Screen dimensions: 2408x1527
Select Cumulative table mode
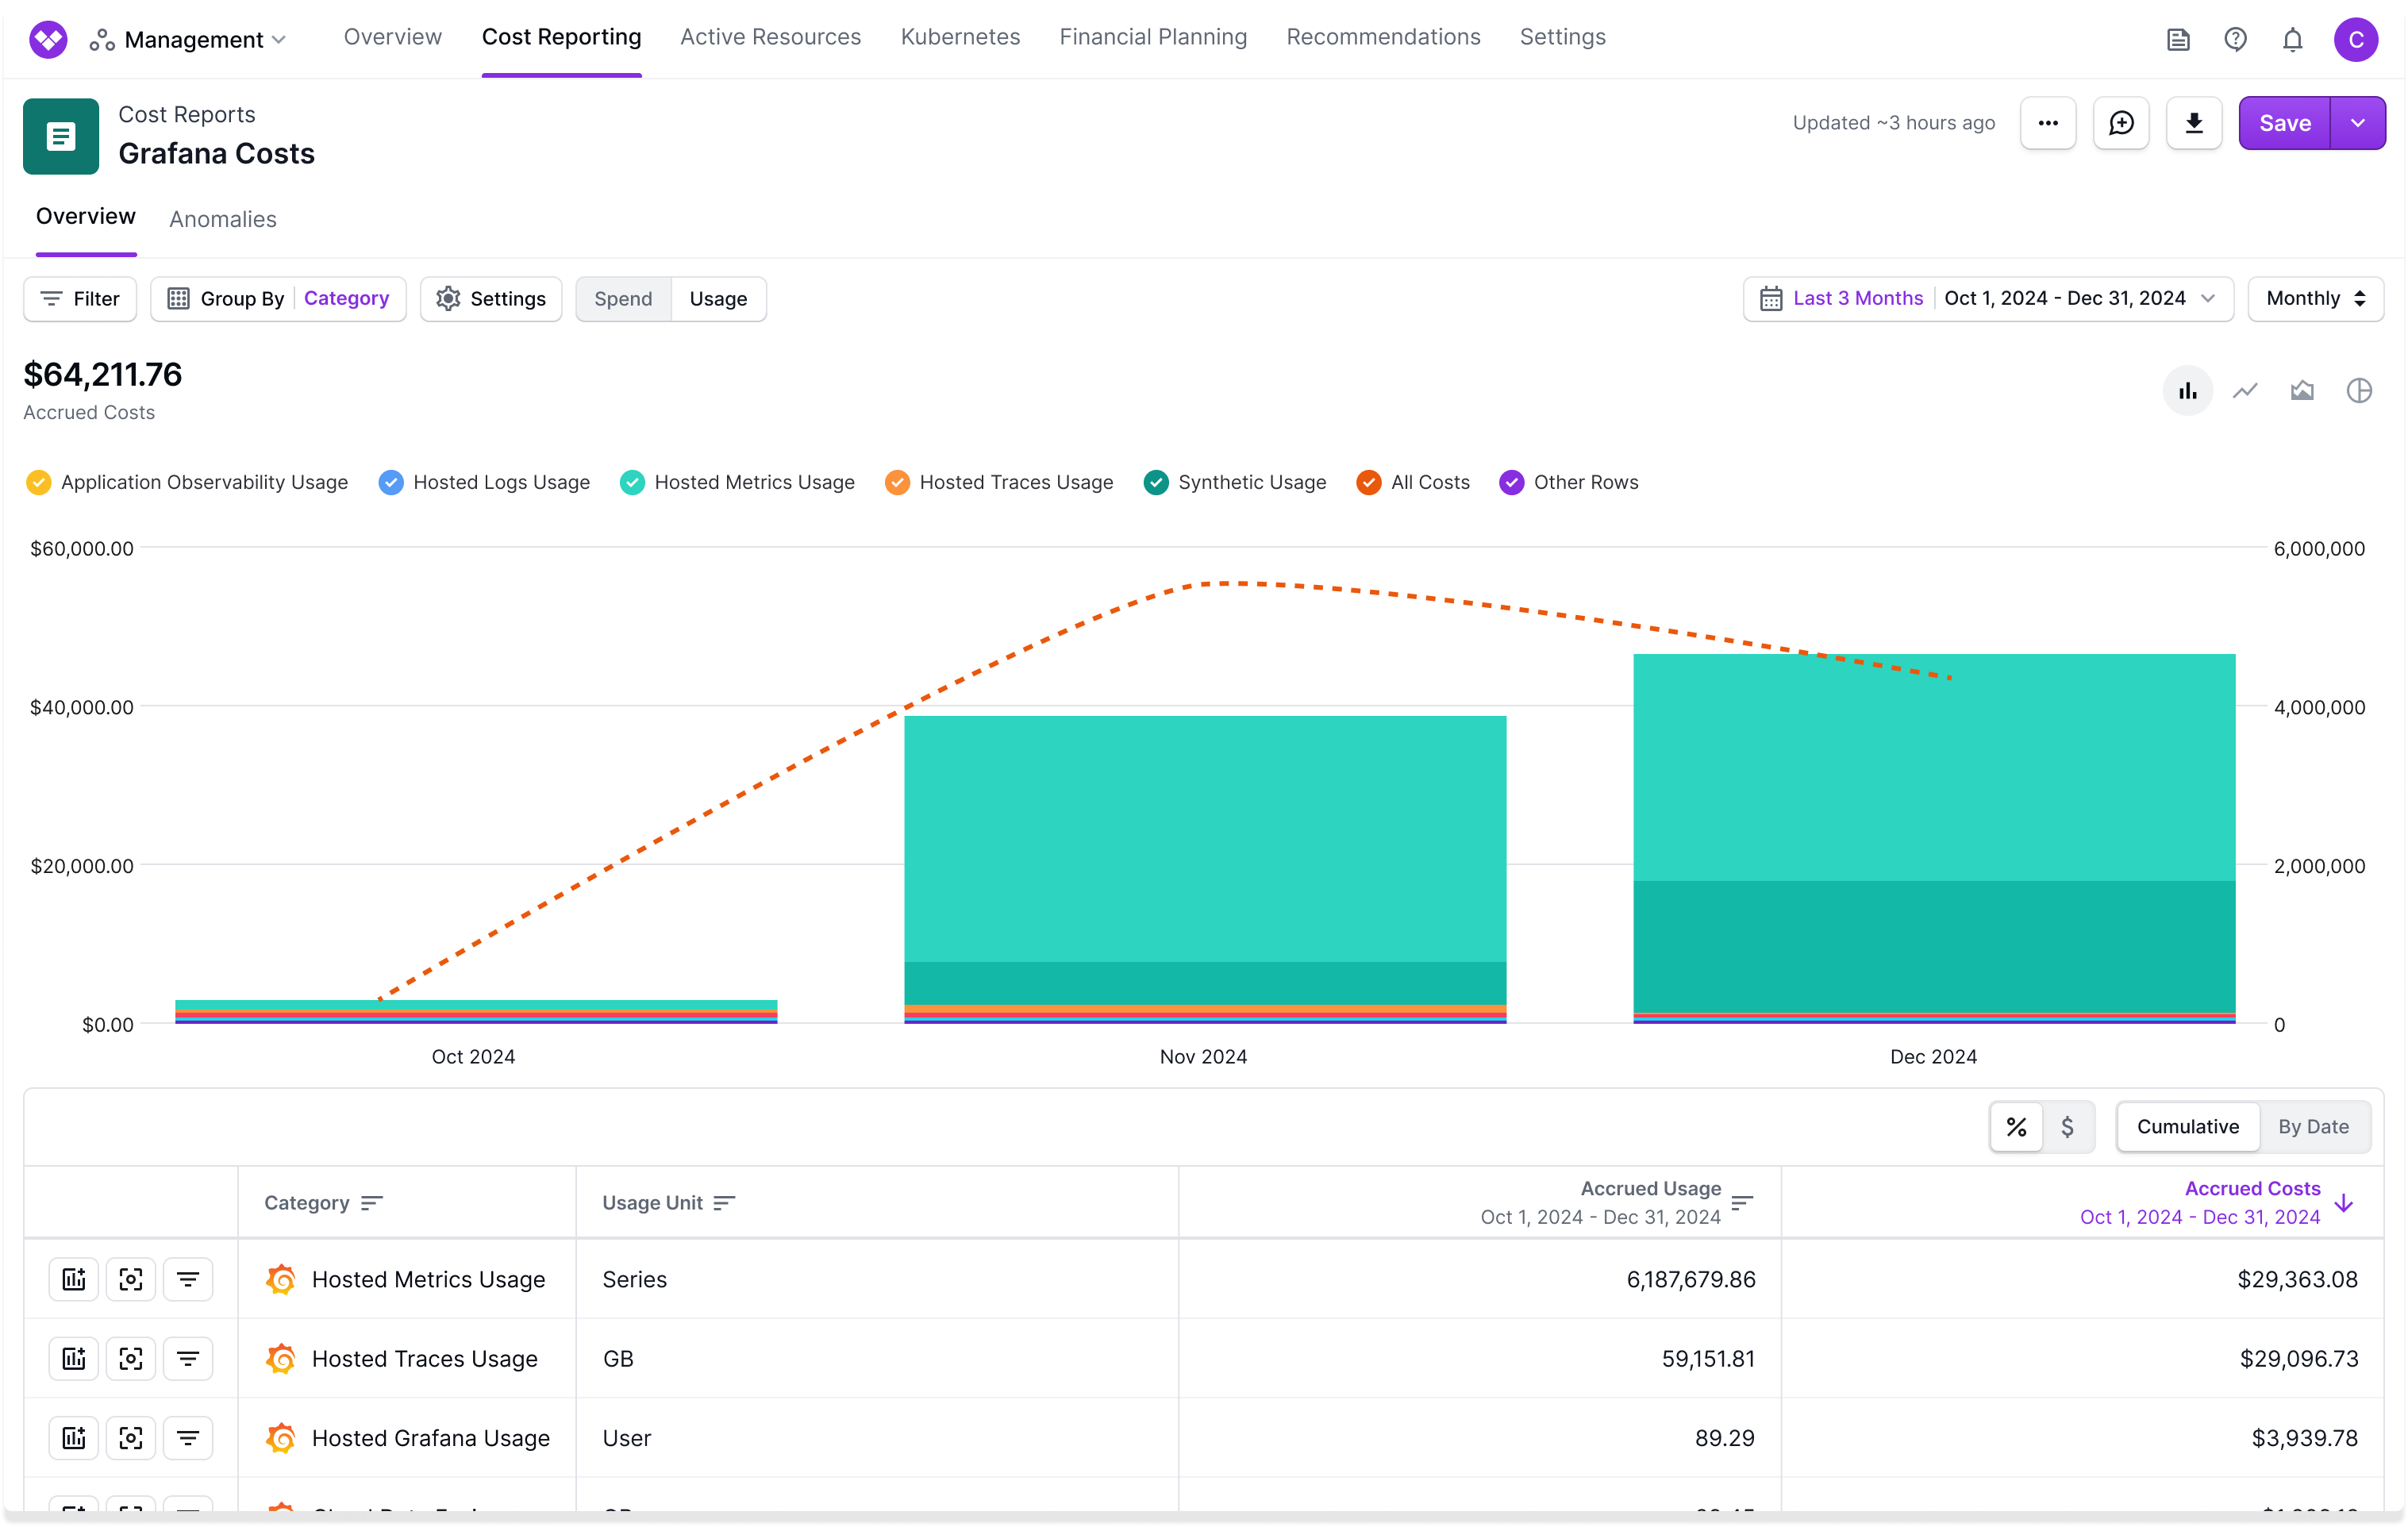click(x=2188, y=1127)
